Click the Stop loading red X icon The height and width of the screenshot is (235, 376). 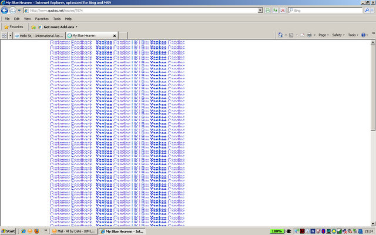click(x=283, y=11)
